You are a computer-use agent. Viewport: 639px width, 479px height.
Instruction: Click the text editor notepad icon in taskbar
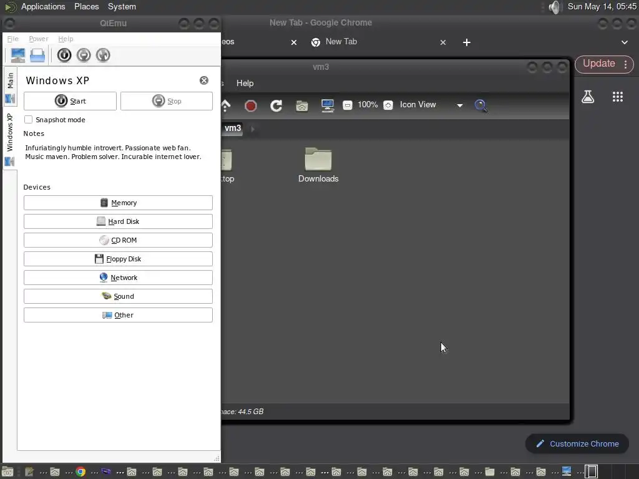coord(29,472)
